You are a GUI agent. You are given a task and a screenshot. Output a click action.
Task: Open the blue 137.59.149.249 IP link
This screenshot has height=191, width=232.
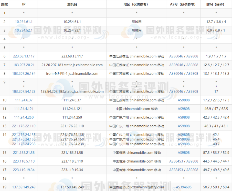(24, 187)
